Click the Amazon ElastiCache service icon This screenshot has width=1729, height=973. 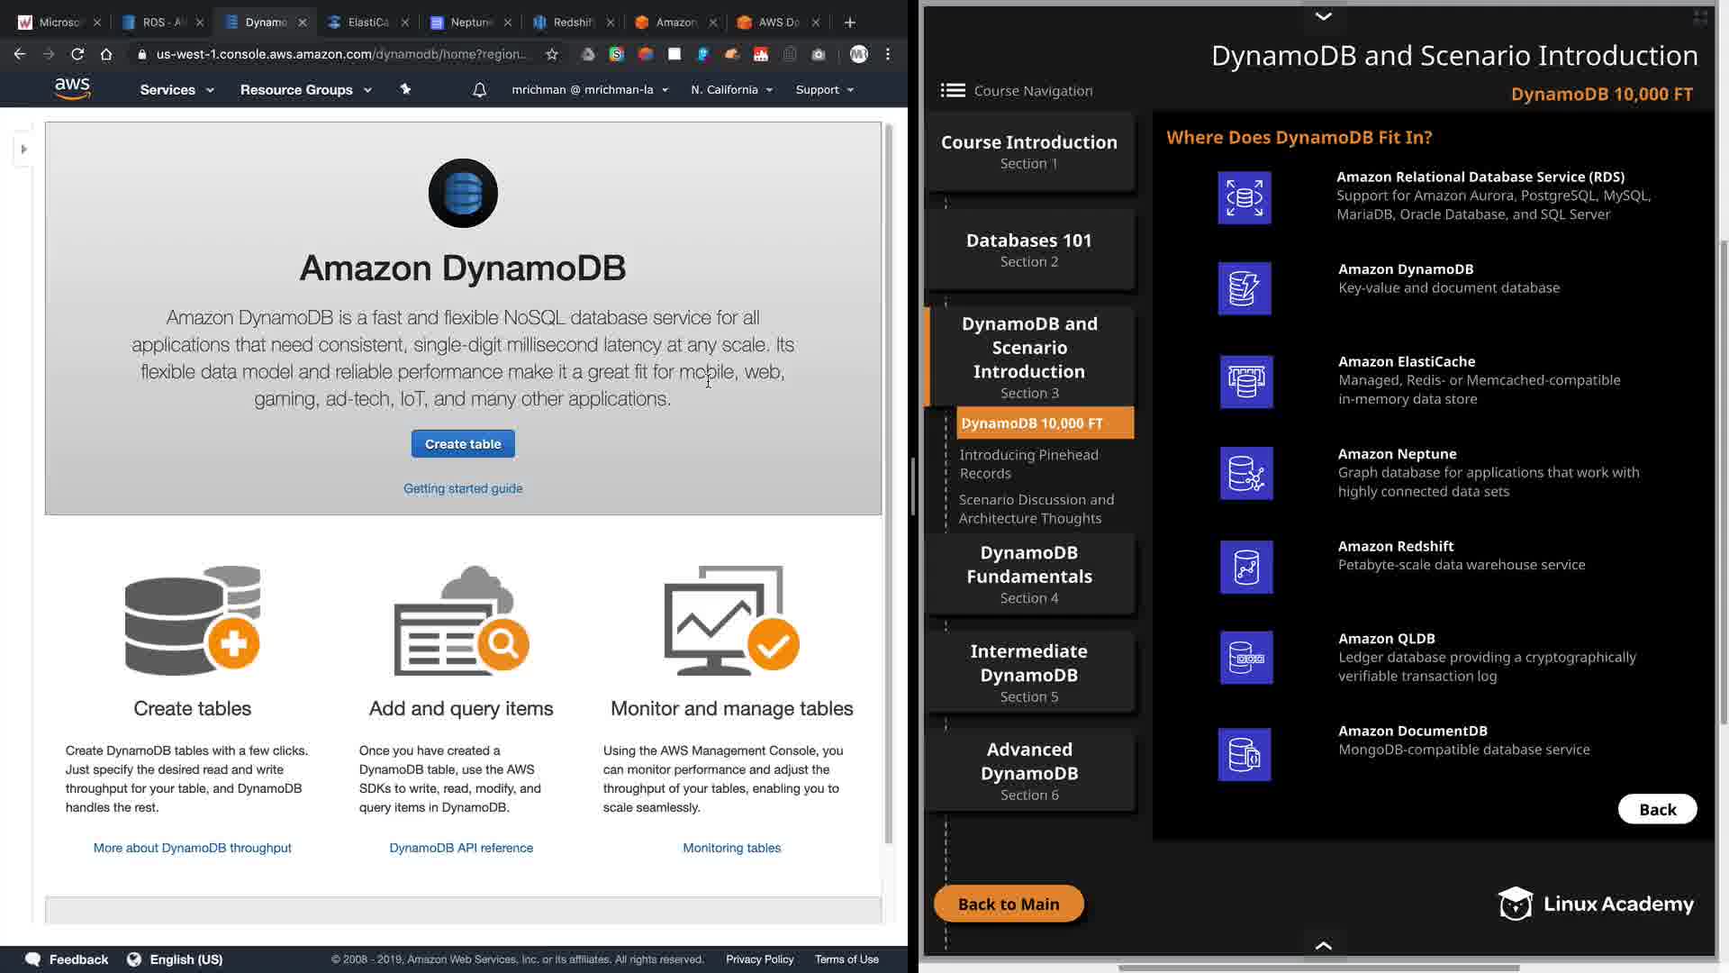[1245, 382]
